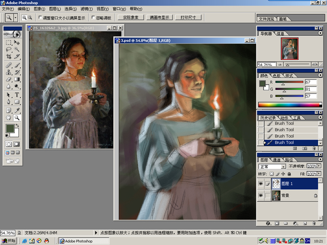Click Adobe Photoshop taskbar button
Image resolution: width=327 pixels, height=245 pixels.
click(83, 241)
